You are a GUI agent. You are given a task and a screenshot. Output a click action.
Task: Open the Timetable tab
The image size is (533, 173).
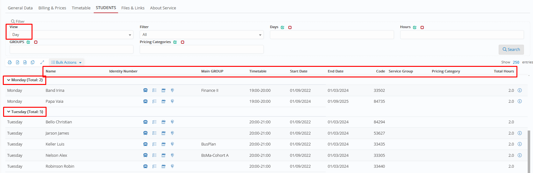[81, 8]
